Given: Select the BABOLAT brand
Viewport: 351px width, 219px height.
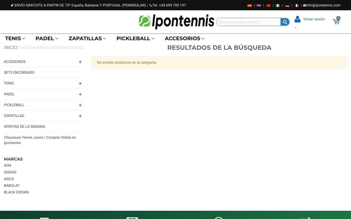Looking at the screenshot, I should 12,186.
